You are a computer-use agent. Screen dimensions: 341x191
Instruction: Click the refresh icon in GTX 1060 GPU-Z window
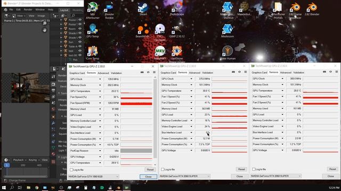click(148, 72)
